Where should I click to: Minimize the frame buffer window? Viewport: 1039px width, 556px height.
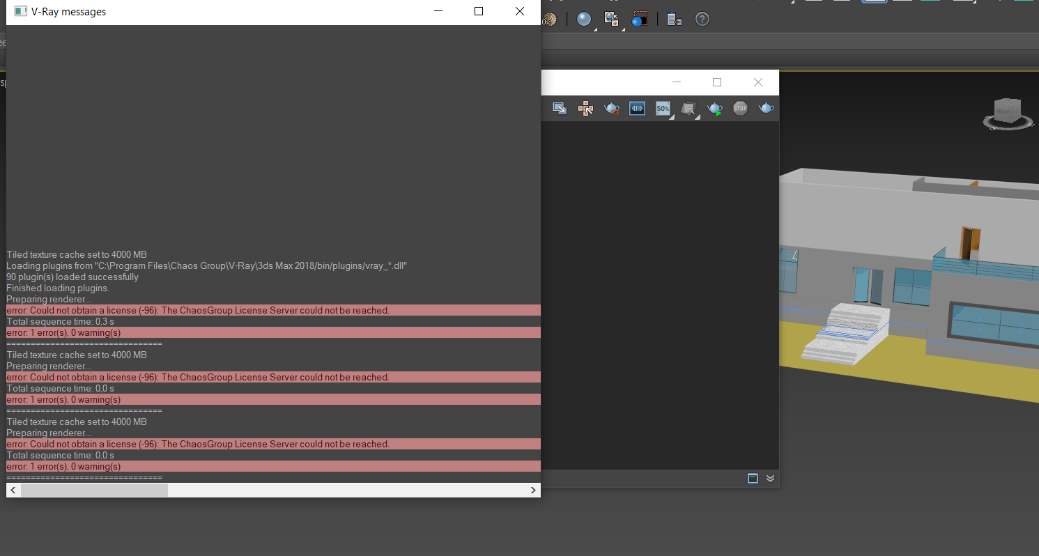point(676,82)
